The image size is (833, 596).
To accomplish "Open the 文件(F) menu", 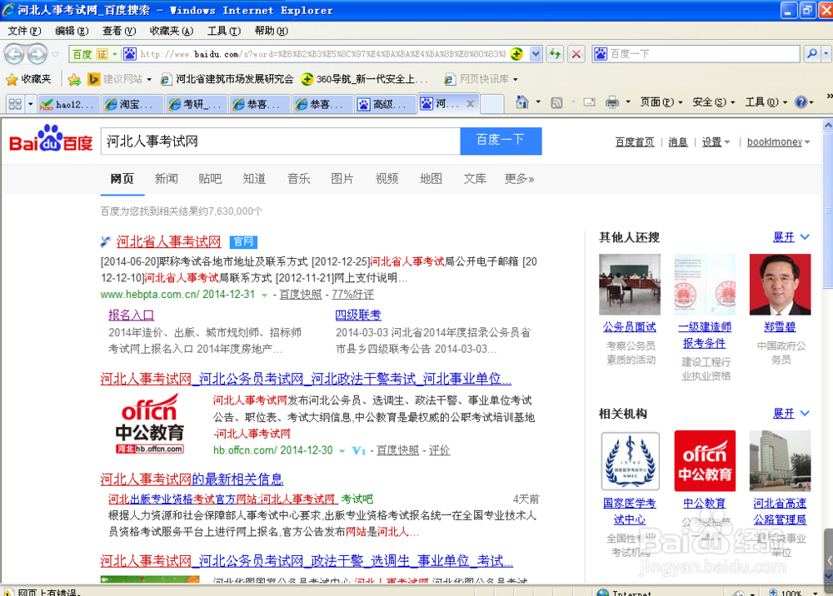I will coord(24,31).
